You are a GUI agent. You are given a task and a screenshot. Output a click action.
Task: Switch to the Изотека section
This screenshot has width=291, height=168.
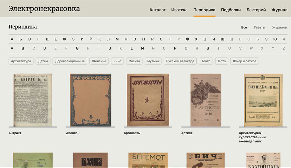pyautogui.click(x=179, y=10)
